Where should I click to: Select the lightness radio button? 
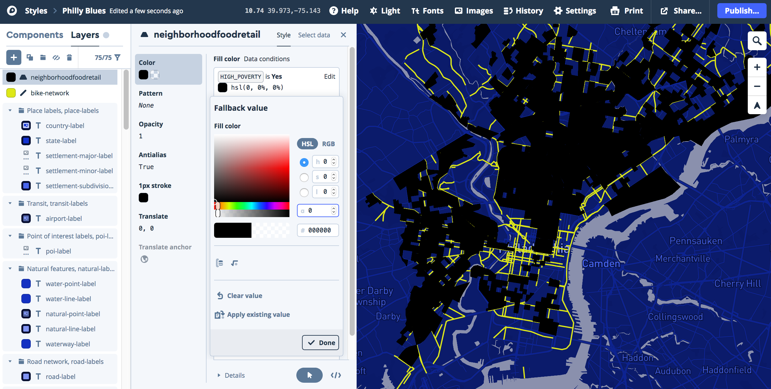[x=304, y=192]
